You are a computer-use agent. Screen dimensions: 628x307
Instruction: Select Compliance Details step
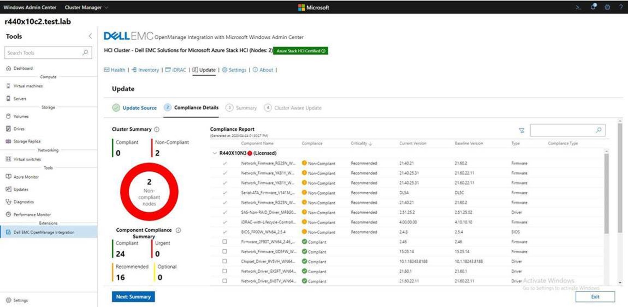coord(191,107)
